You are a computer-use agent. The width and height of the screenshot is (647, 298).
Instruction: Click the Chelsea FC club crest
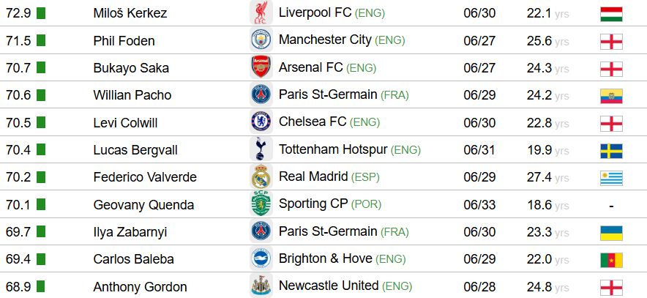261,122
